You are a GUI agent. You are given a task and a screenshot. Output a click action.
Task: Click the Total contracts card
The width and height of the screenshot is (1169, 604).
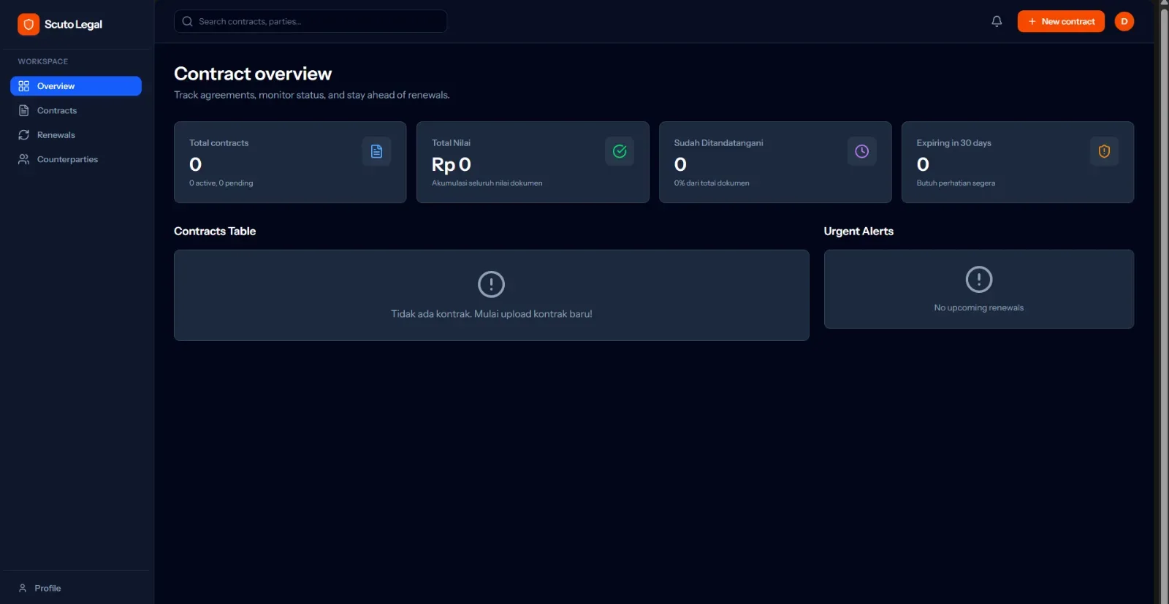tap(290, 162)
